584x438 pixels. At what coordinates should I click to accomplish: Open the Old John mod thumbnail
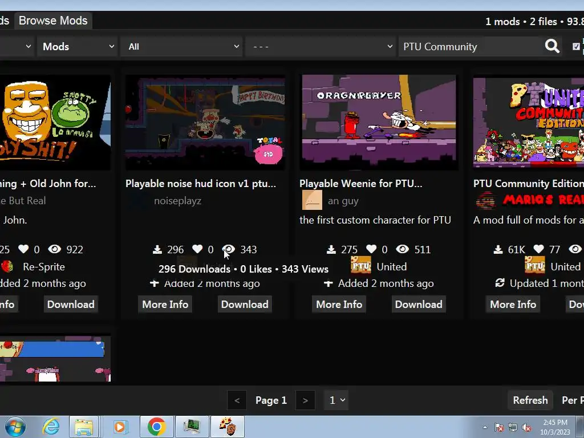point(55,123)
